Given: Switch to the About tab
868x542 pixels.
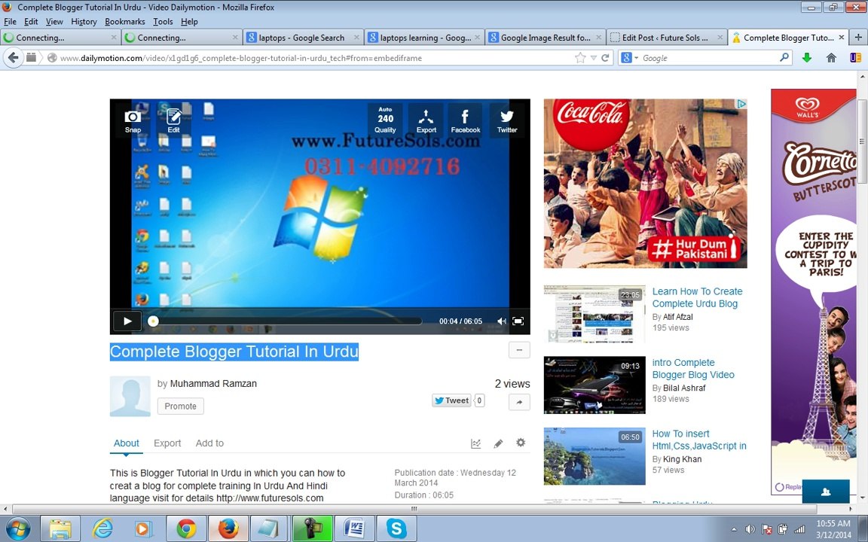Looking at the screenshot, I should pos(127,443).
